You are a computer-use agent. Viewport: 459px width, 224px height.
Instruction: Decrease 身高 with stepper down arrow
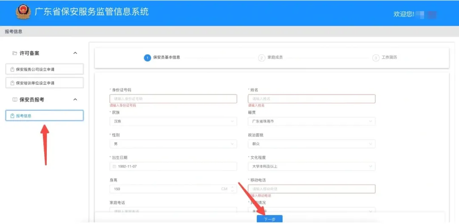pyautogui.click(x=232, y=191)
